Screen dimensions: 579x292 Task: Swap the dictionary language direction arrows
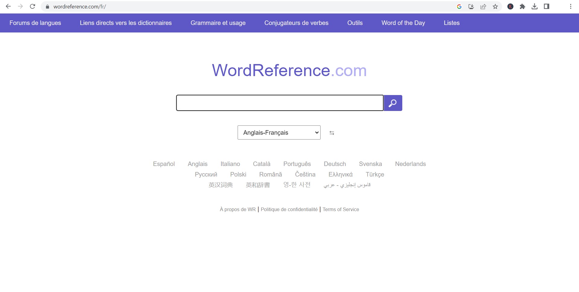coord(332,133)
